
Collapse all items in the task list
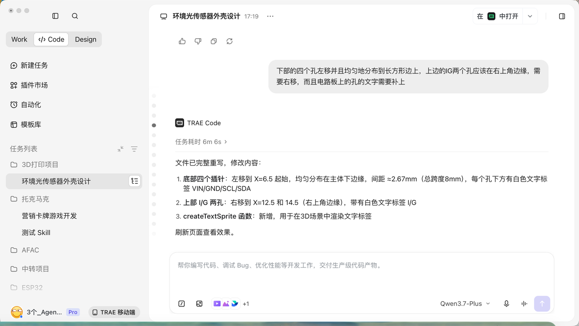tap(120, 149)
